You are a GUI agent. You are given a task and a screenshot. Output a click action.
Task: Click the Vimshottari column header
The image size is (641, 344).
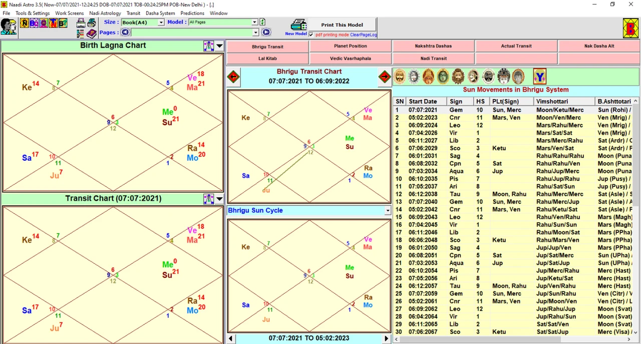tap(564, 102)
